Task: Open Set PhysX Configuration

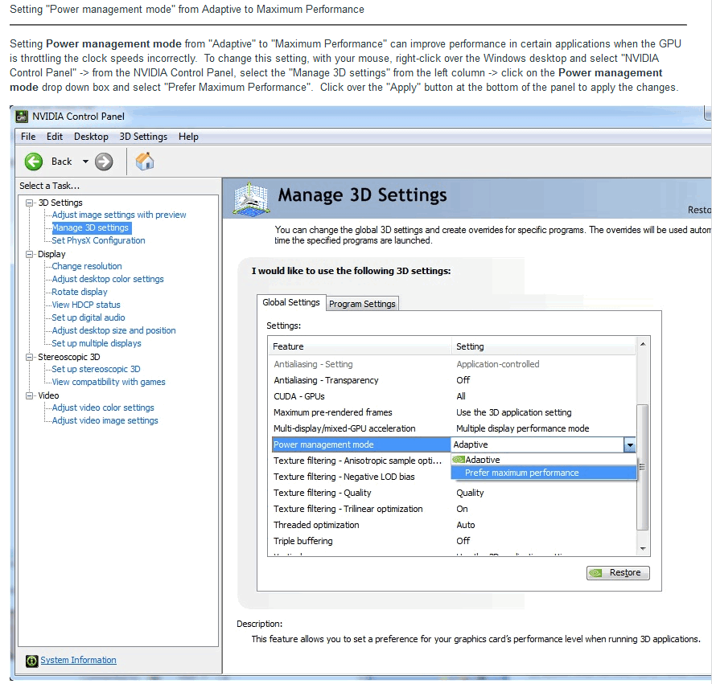Action: click(98, 241)
